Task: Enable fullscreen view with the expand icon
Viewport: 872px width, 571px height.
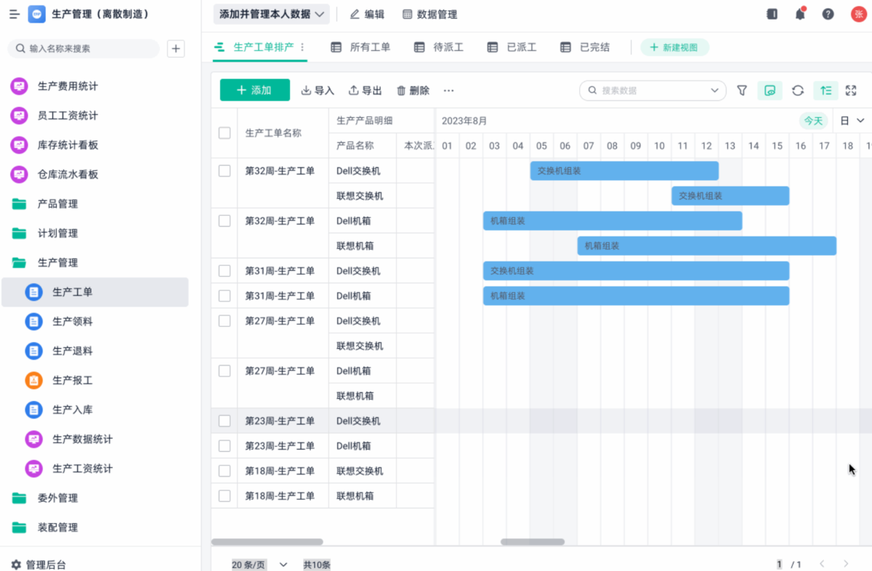Action: tap(852, 90)
